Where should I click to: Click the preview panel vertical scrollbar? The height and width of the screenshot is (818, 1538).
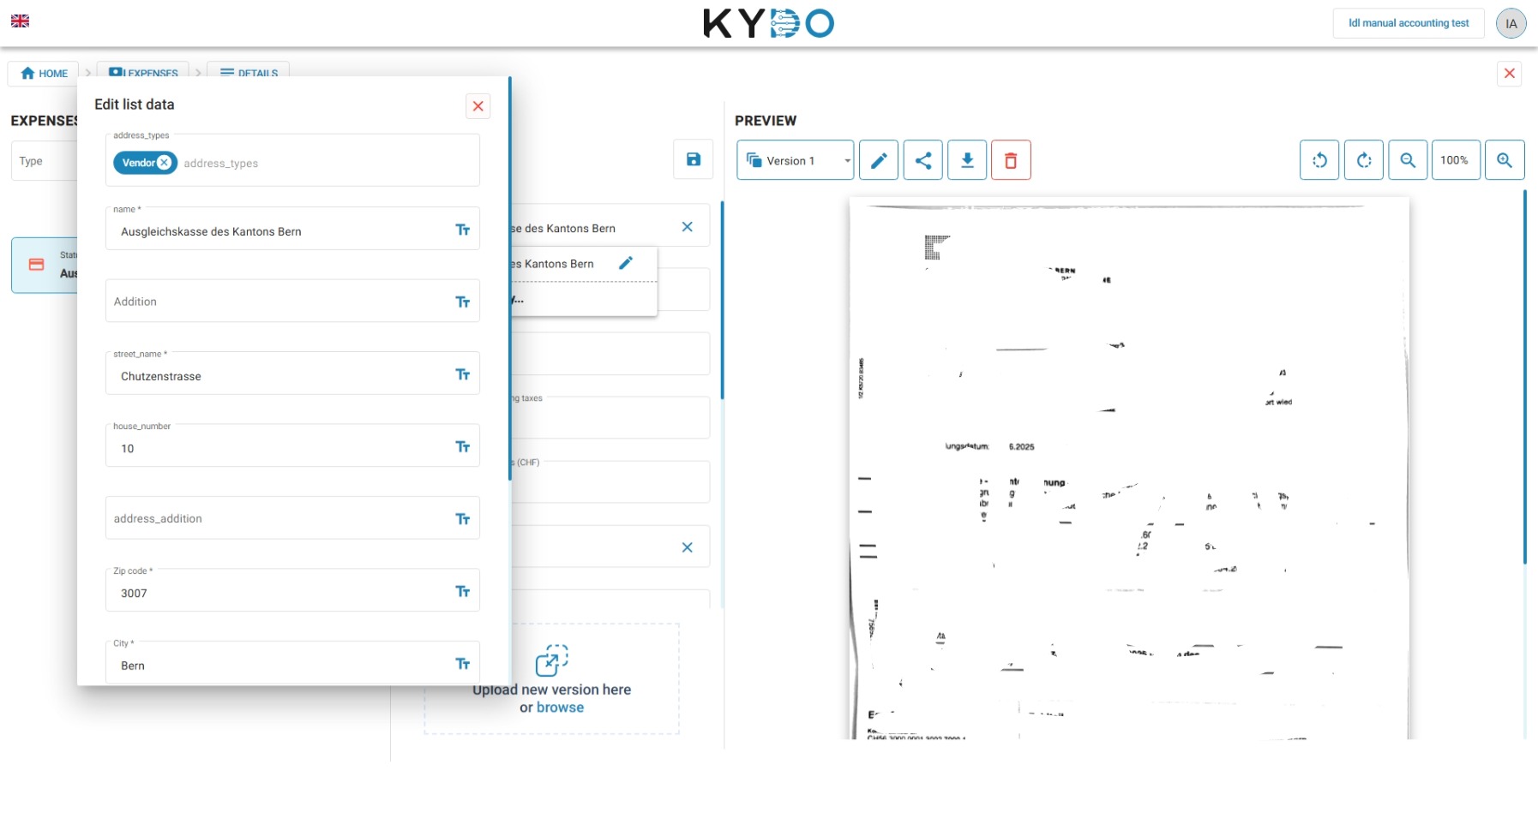[1524, 377]
